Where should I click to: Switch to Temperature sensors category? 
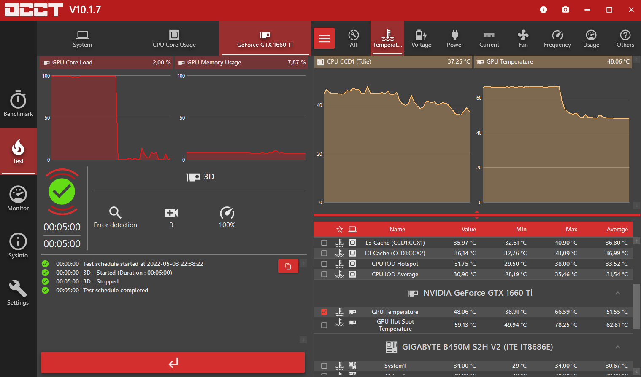point(387,39)
